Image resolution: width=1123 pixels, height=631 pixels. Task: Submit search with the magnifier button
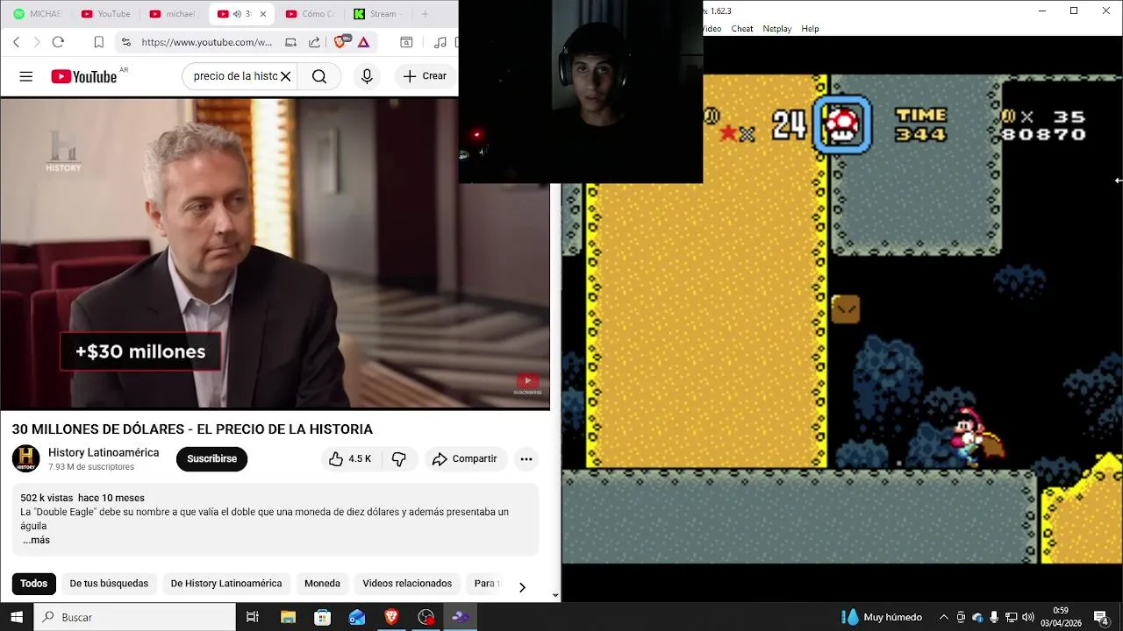click(x=319, y=76)
